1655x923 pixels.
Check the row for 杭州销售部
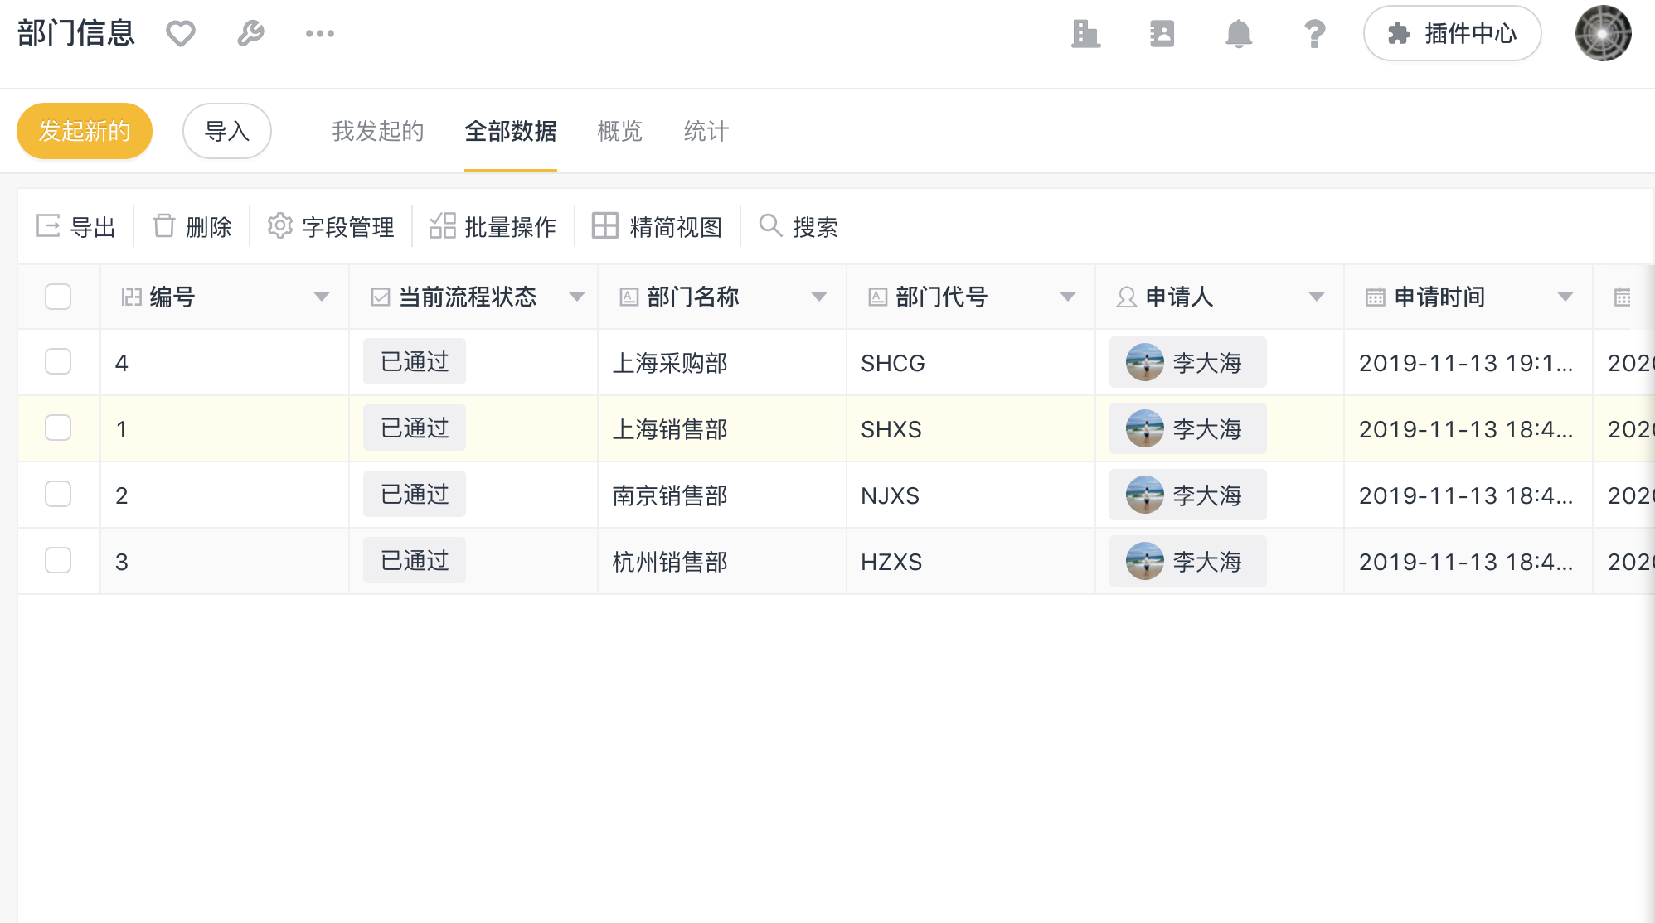click(x=58, y=560)
